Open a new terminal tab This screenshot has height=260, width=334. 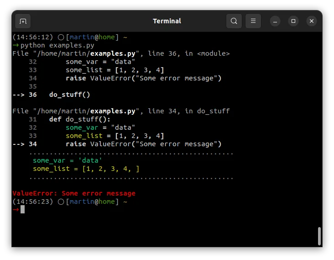click(23, 21)
